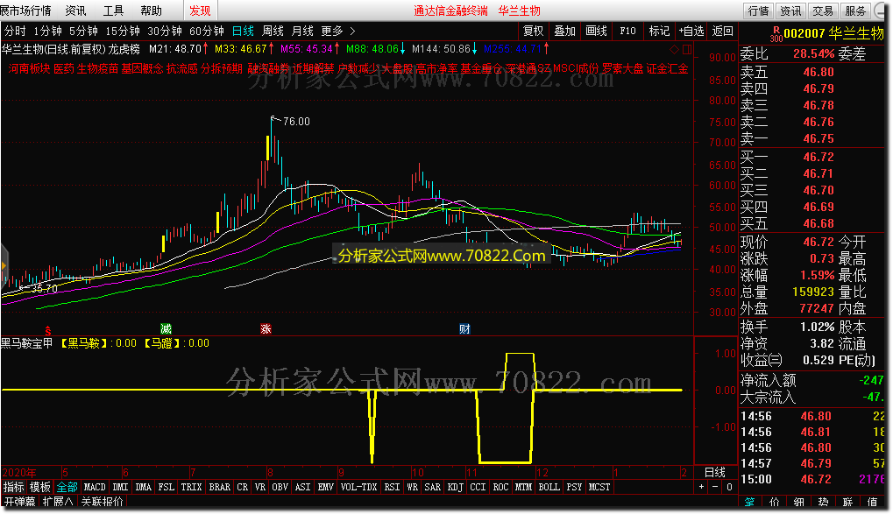This screenshot has width=893, height=514.
Task: Click the 卖一 price 46.75
Action: [x=819, y=138]
